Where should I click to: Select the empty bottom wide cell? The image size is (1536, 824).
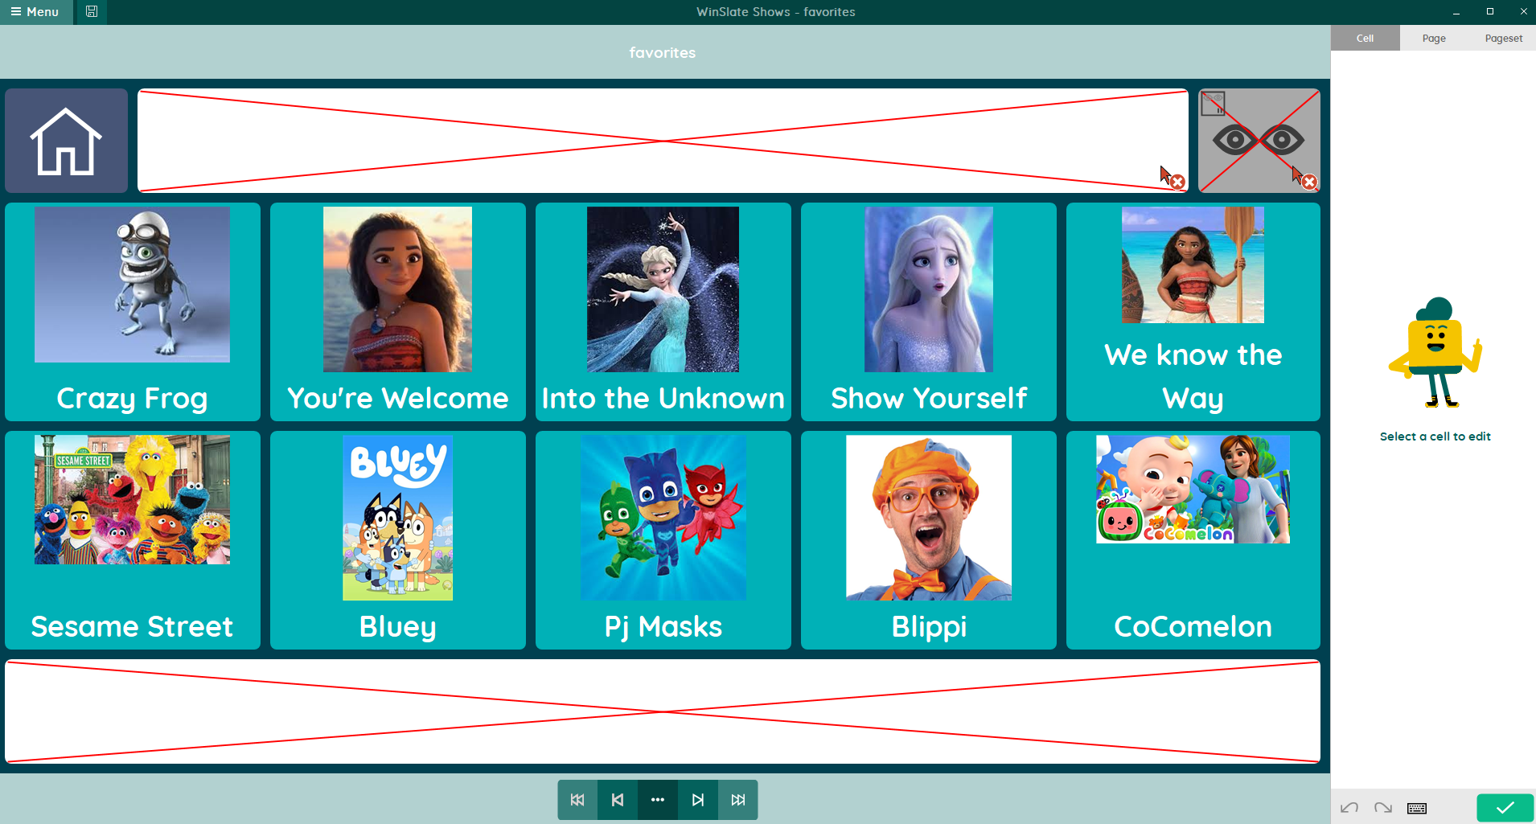point(663,711)
